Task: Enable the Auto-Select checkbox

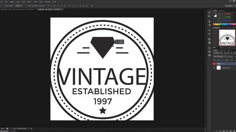Action: point(4,6)
